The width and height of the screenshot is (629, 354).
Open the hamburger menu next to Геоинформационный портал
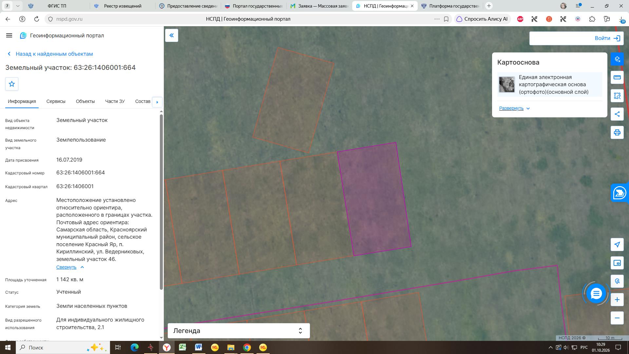tap(9, 35)
